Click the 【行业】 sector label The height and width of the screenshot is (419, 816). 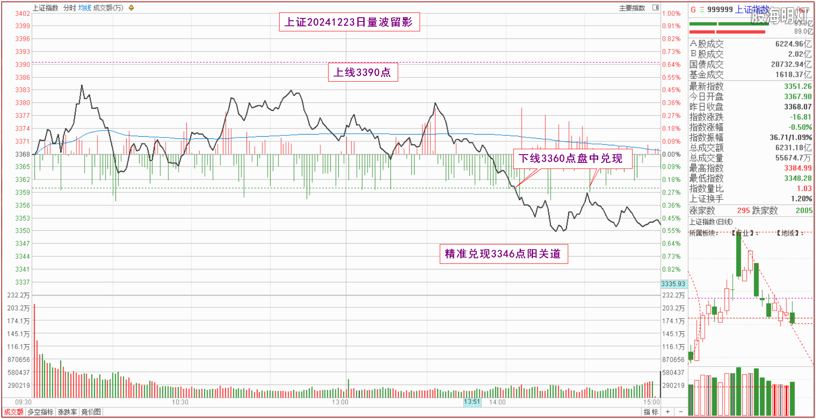[745, 233]
